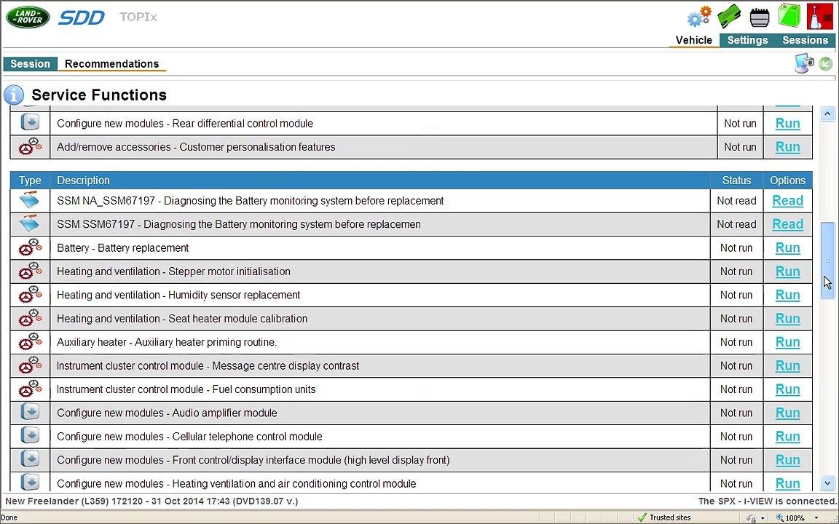
Task: Click the vertical scrollbar thumb
Action: (828, 259)
